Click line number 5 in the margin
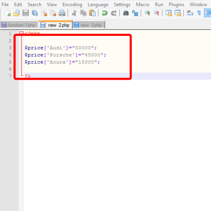 pos(10,62)
